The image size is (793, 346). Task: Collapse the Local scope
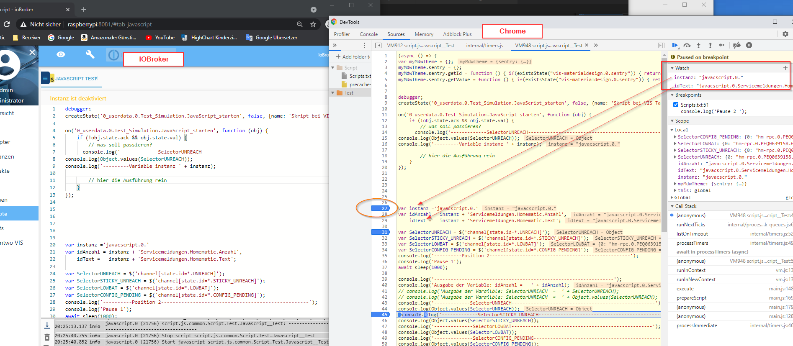pyautogui.click(x=672, y=130)
